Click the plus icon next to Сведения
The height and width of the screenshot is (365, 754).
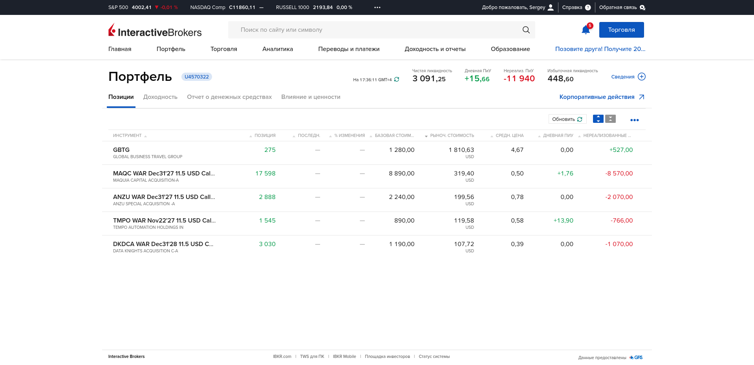[x=642, y=77]
